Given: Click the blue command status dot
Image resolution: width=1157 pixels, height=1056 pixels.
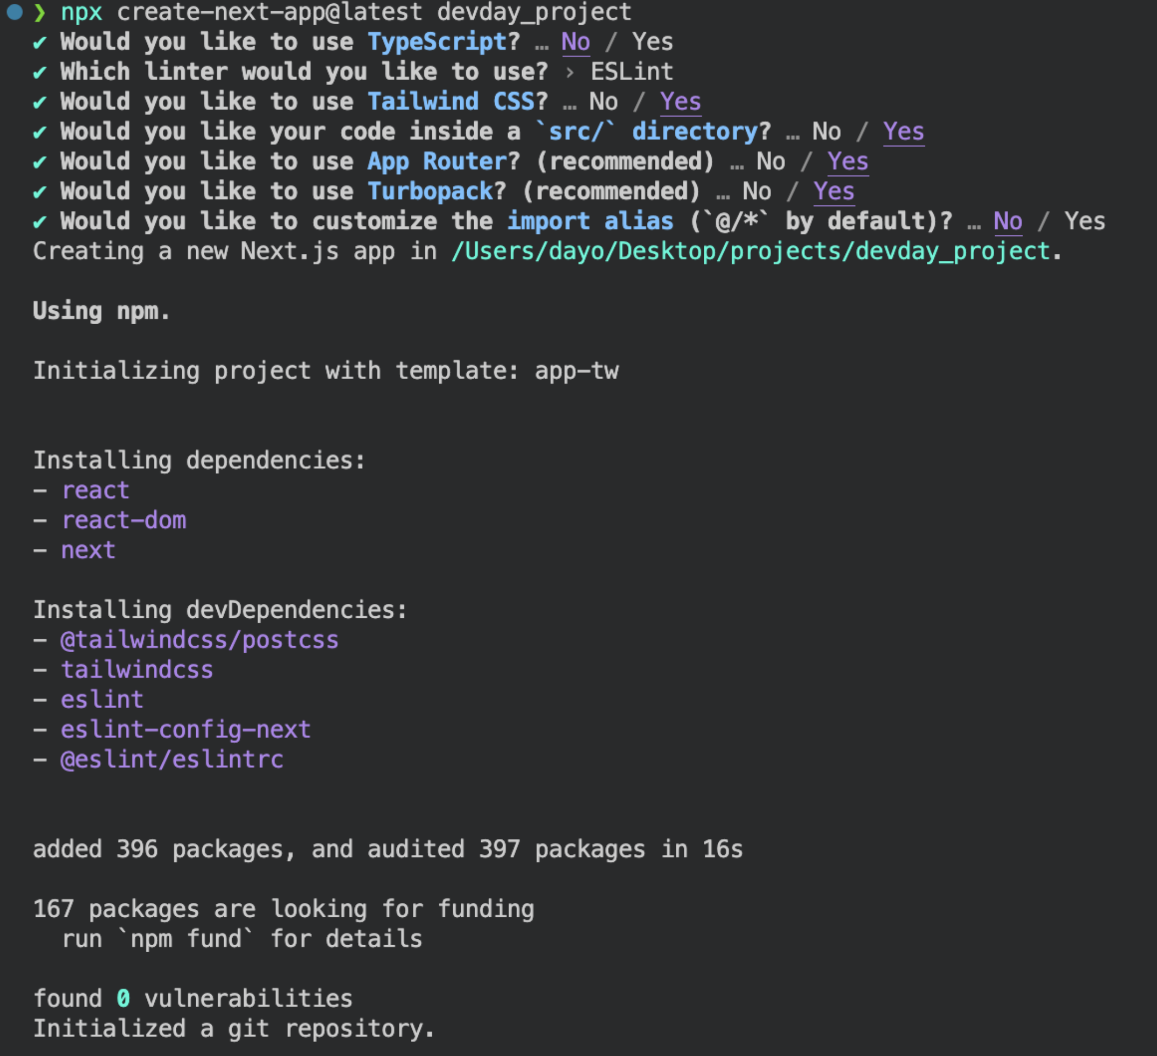Looking at the screenshot, I should coord(15,11).
